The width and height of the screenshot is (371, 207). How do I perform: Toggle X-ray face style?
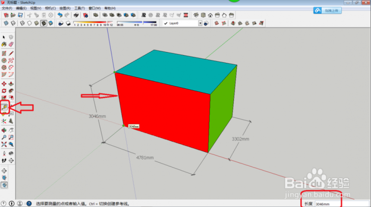[x=6, y=23]
